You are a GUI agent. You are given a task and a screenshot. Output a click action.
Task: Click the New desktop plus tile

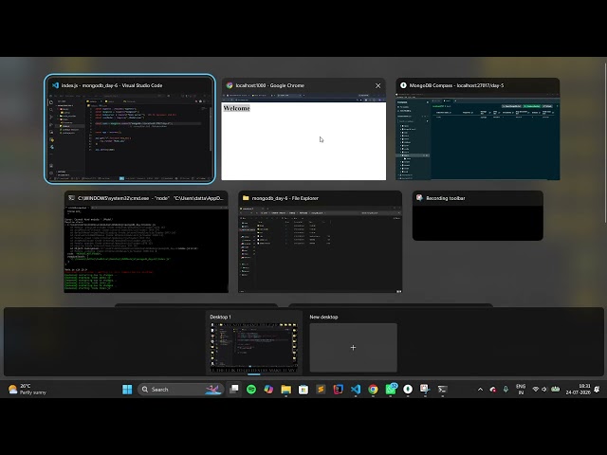[353, 348]
